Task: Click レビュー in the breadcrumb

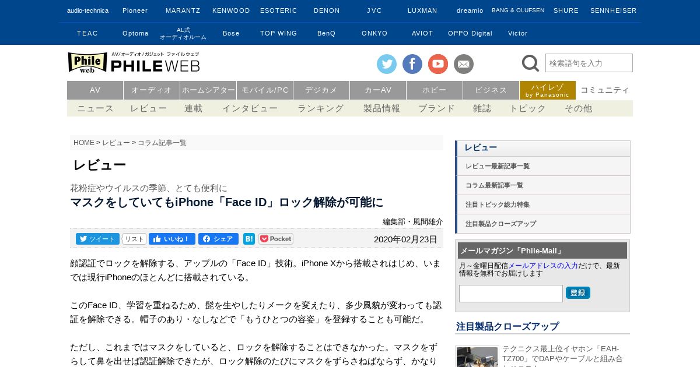Action: (116, 143)
